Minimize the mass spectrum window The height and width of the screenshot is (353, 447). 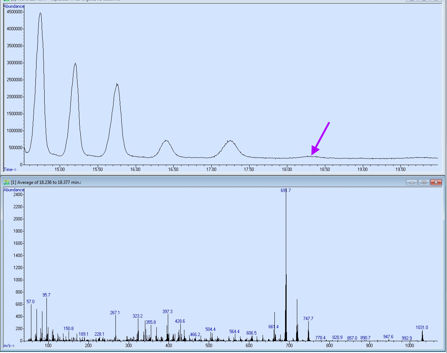click(412, 182)
